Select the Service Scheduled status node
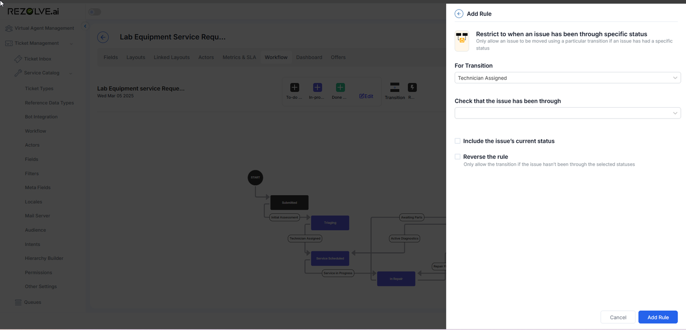 coord(330,259)
